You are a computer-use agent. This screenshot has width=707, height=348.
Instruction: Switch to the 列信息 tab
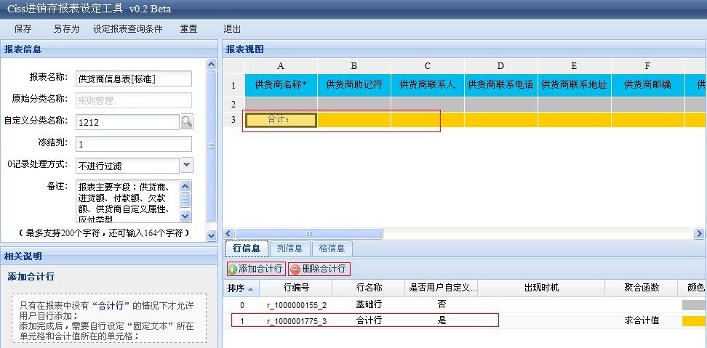click(290, 248)
